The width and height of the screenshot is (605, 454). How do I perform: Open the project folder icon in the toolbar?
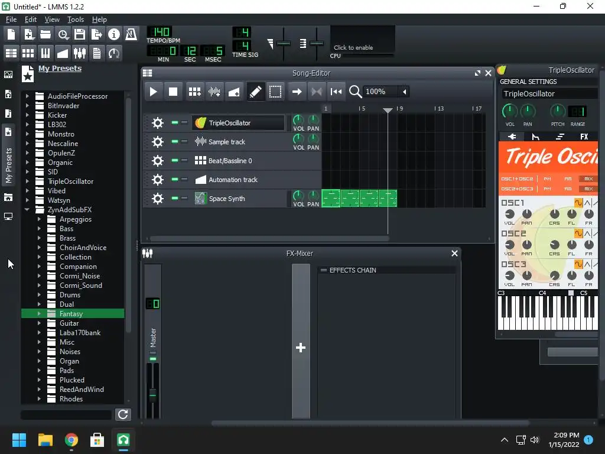pyautogui.click(x=45, y=35)
